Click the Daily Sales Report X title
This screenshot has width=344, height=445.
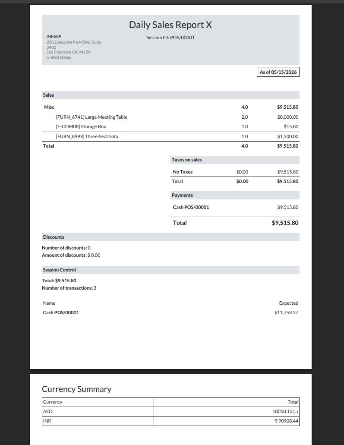click(170, 25)
